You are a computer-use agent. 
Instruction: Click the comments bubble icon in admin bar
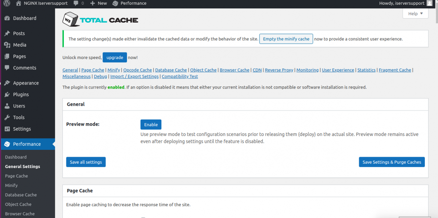click(76, 3)
